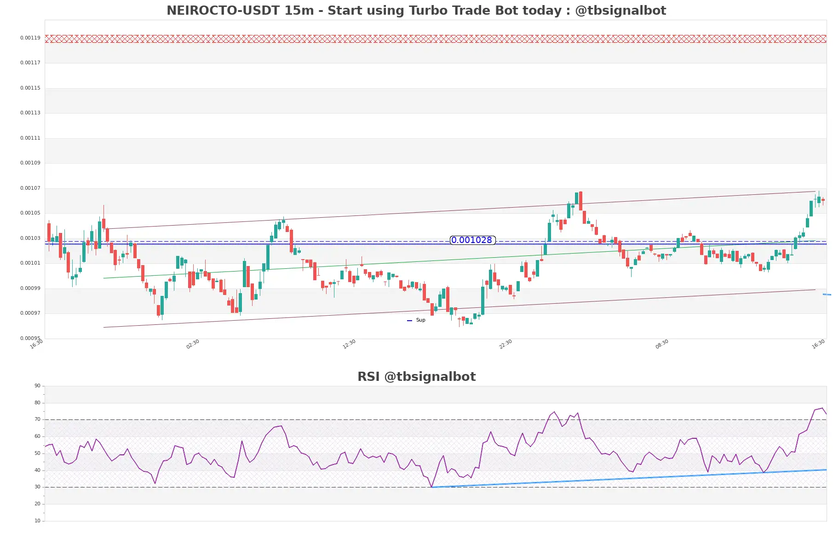
Task: Click the 0.00119 price axis label
Action: point(30,38)
